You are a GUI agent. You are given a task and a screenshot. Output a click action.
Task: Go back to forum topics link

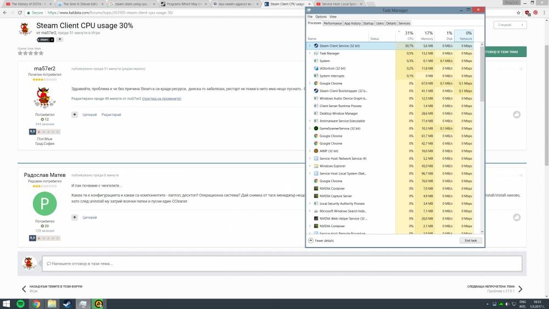coord(53,289)
